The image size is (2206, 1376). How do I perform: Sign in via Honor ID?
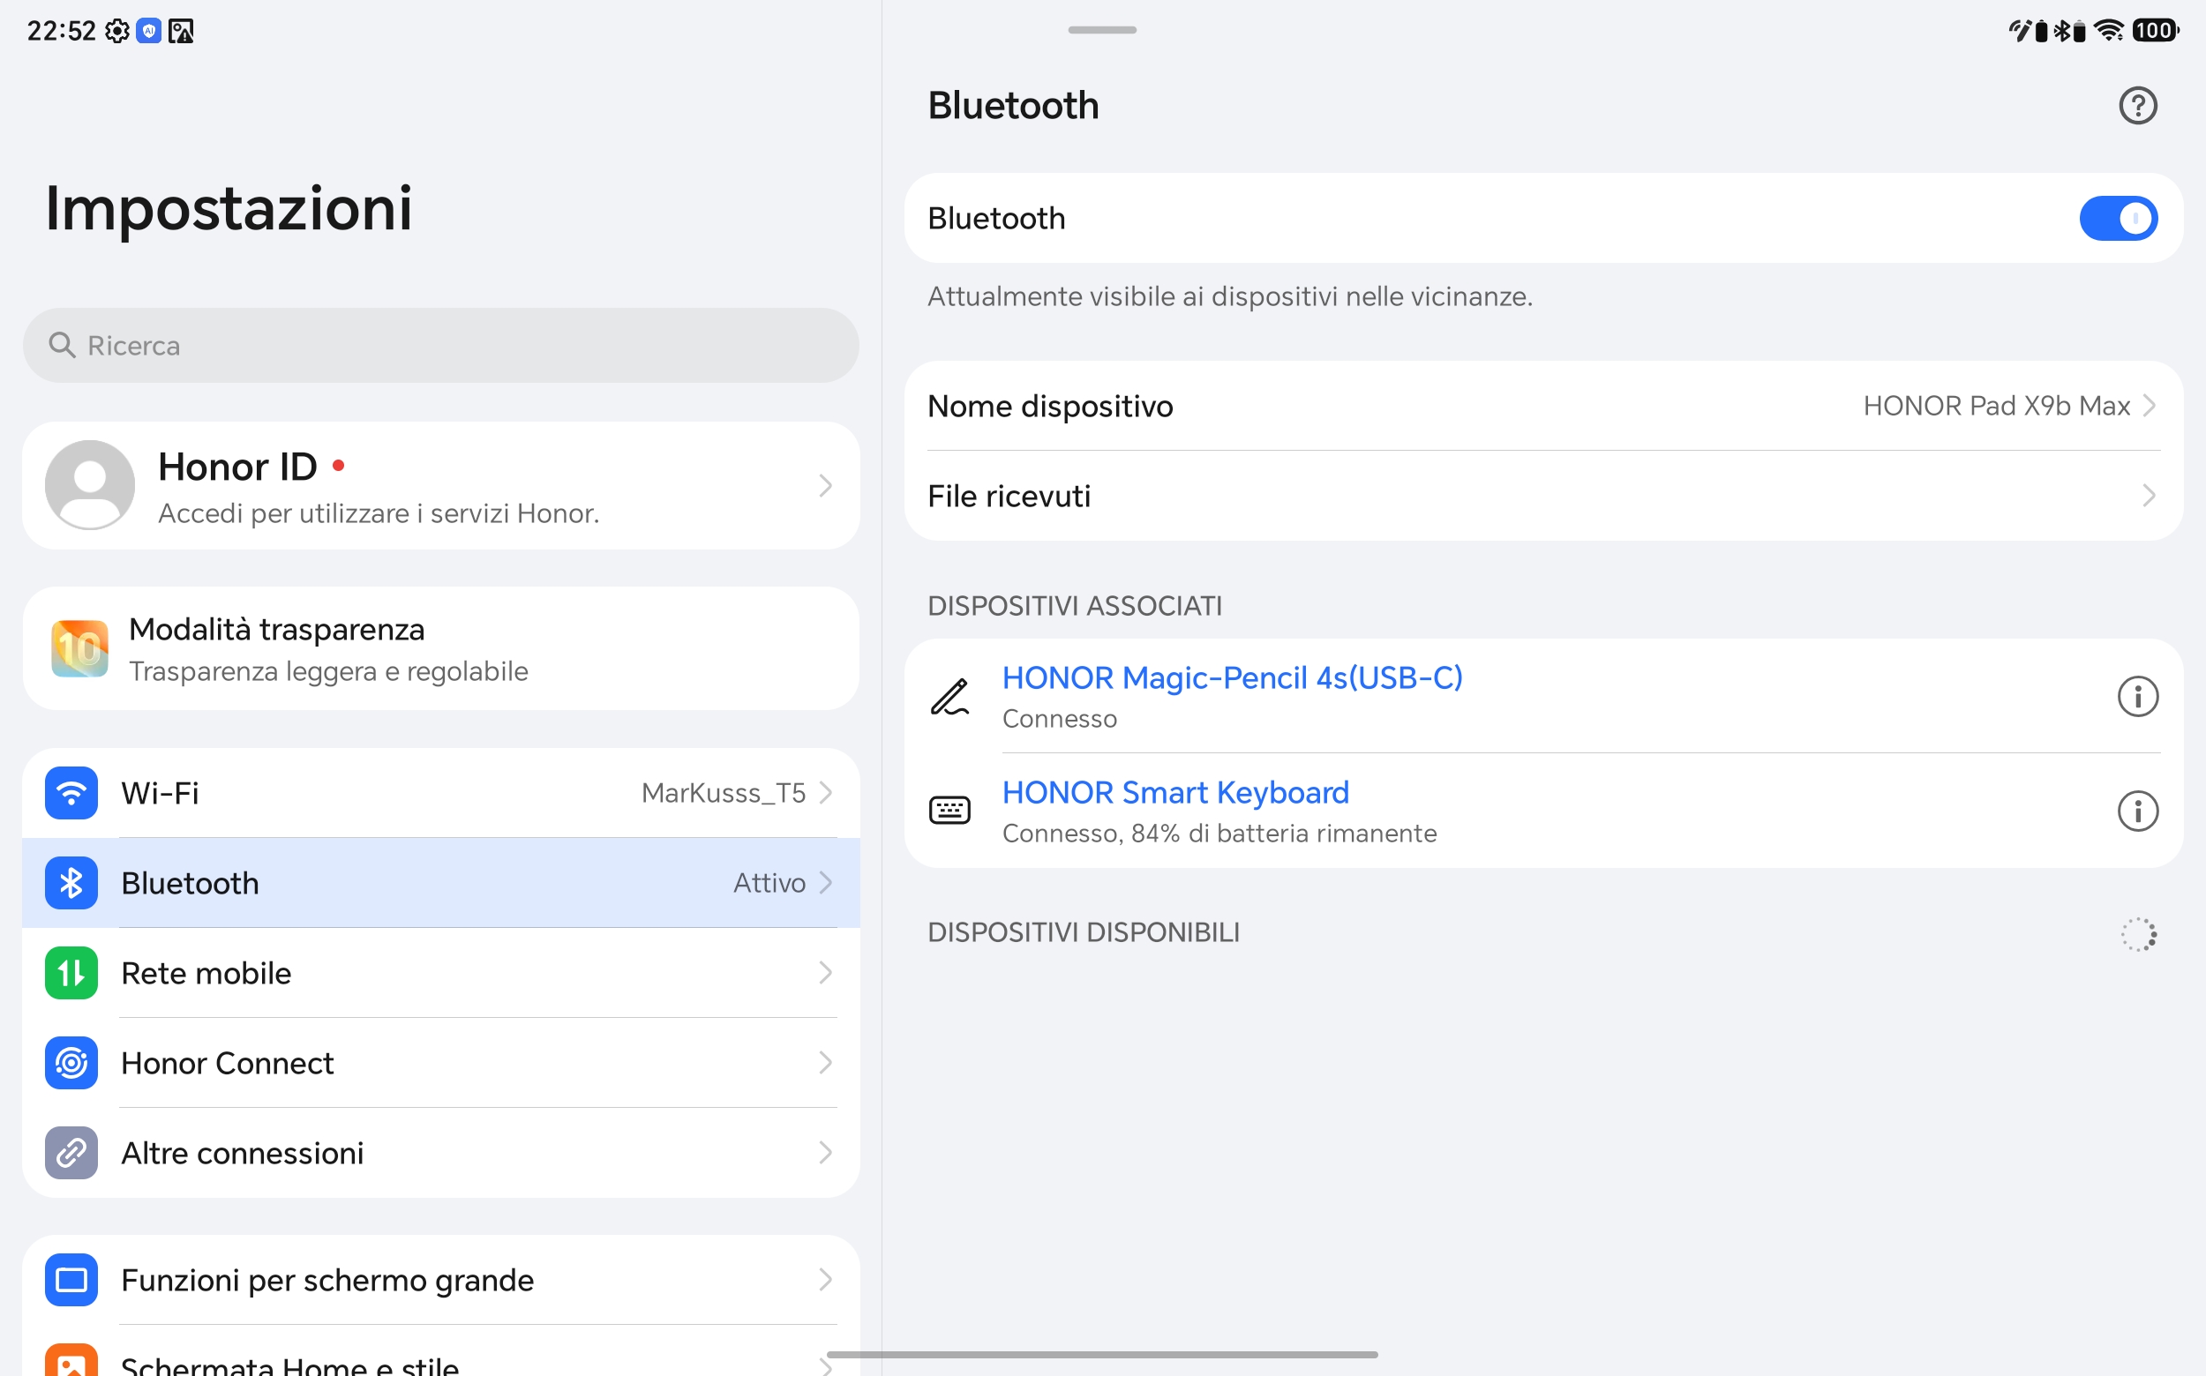(440, 485)
